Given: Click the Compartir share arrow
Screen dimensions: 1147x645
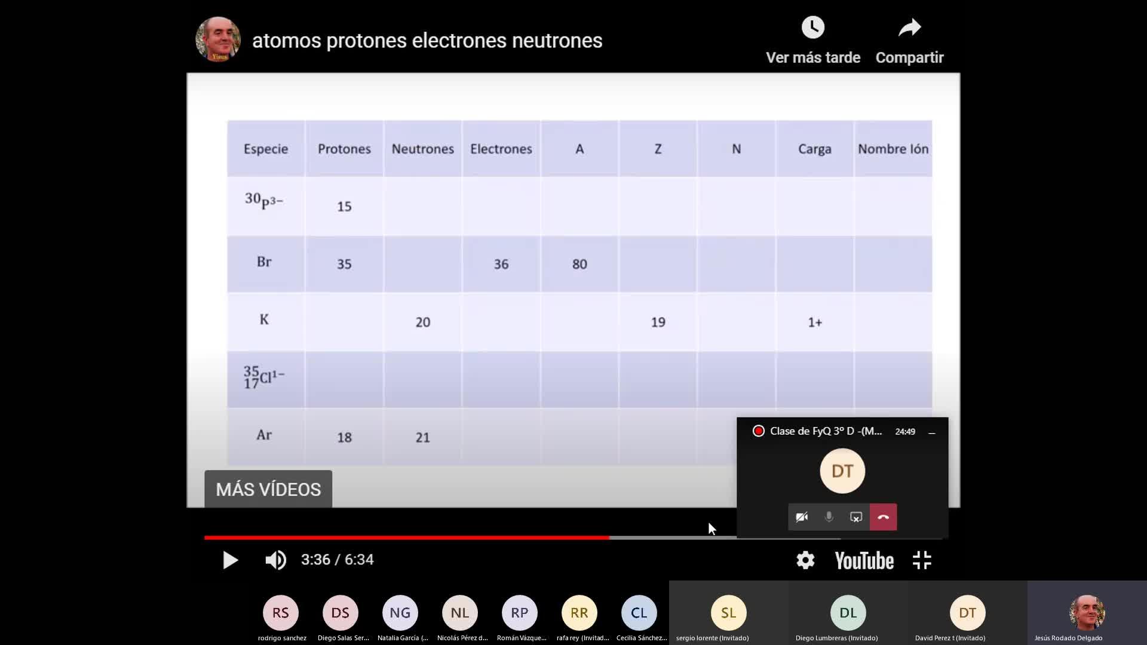Looking at the screenshot, I should click(x=909, y=27).
